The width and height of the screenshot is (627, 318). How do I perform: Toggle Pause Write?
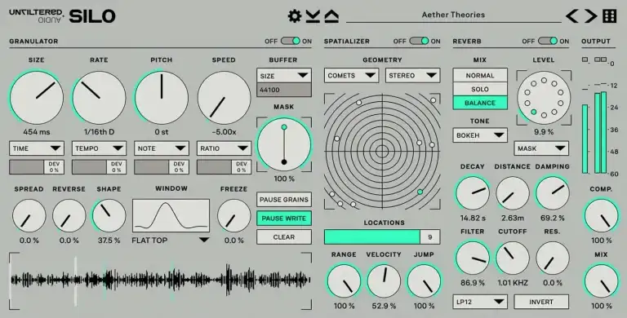(x=284, y=219)
